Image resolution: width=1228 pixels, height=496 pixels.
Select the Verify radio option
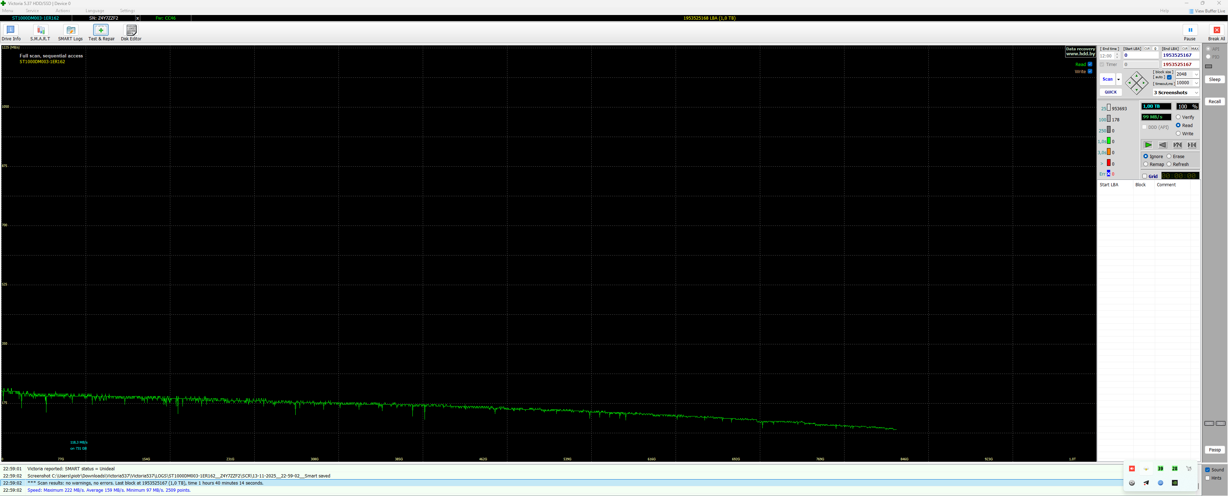pyautogui.click(x=1178, y=117)
